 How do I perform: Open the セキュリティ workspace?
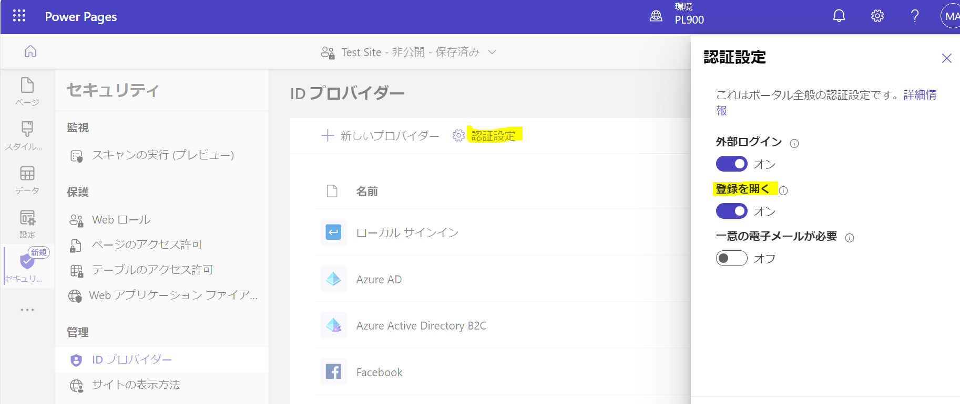coord(27,266)
